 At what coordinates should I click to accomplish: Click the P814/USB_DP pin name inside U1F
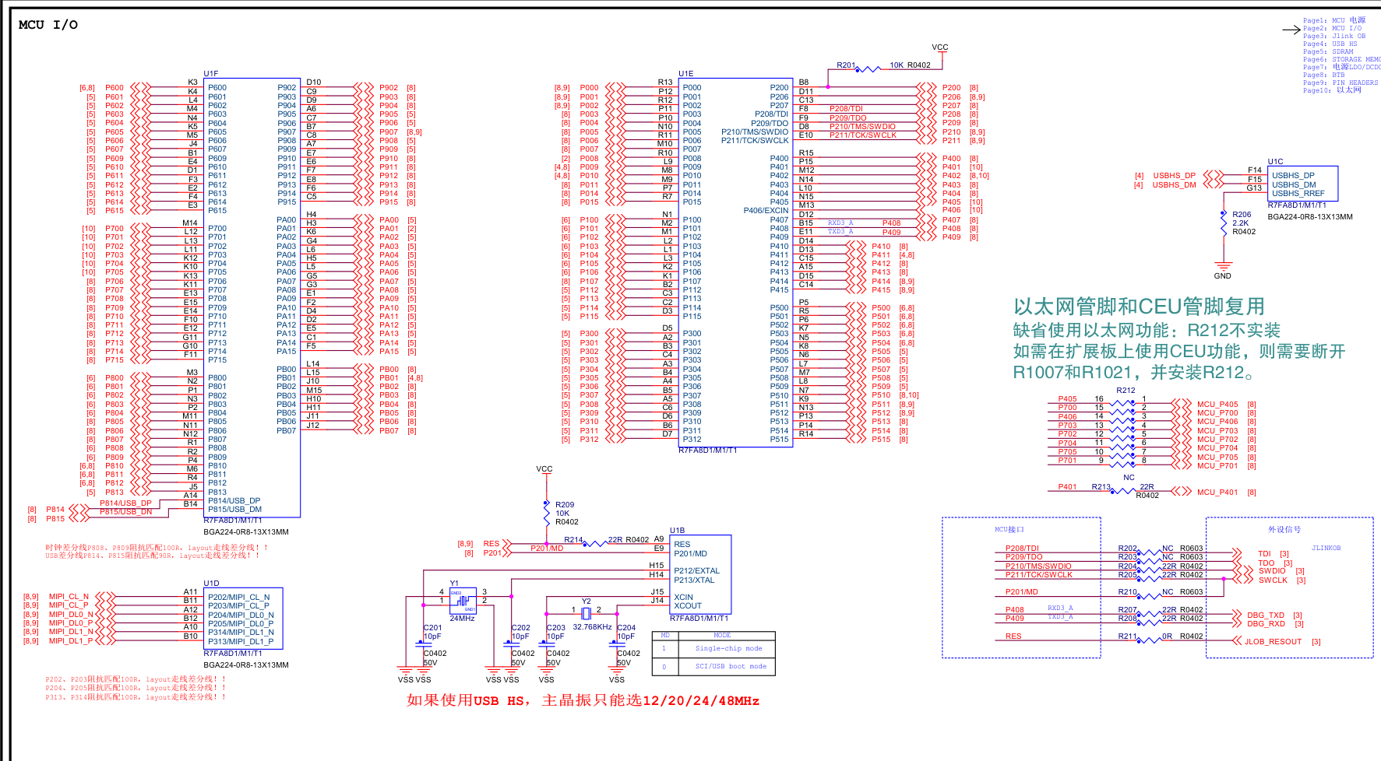coord(234,501)
